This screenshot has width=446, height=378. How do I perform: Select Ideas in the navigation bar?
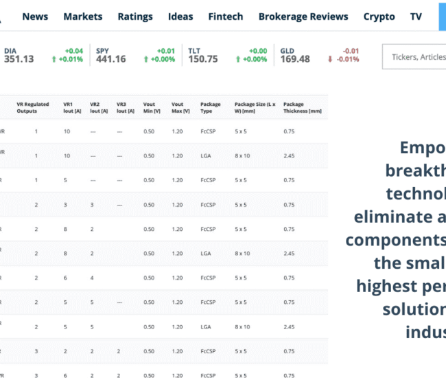point(180,16)
